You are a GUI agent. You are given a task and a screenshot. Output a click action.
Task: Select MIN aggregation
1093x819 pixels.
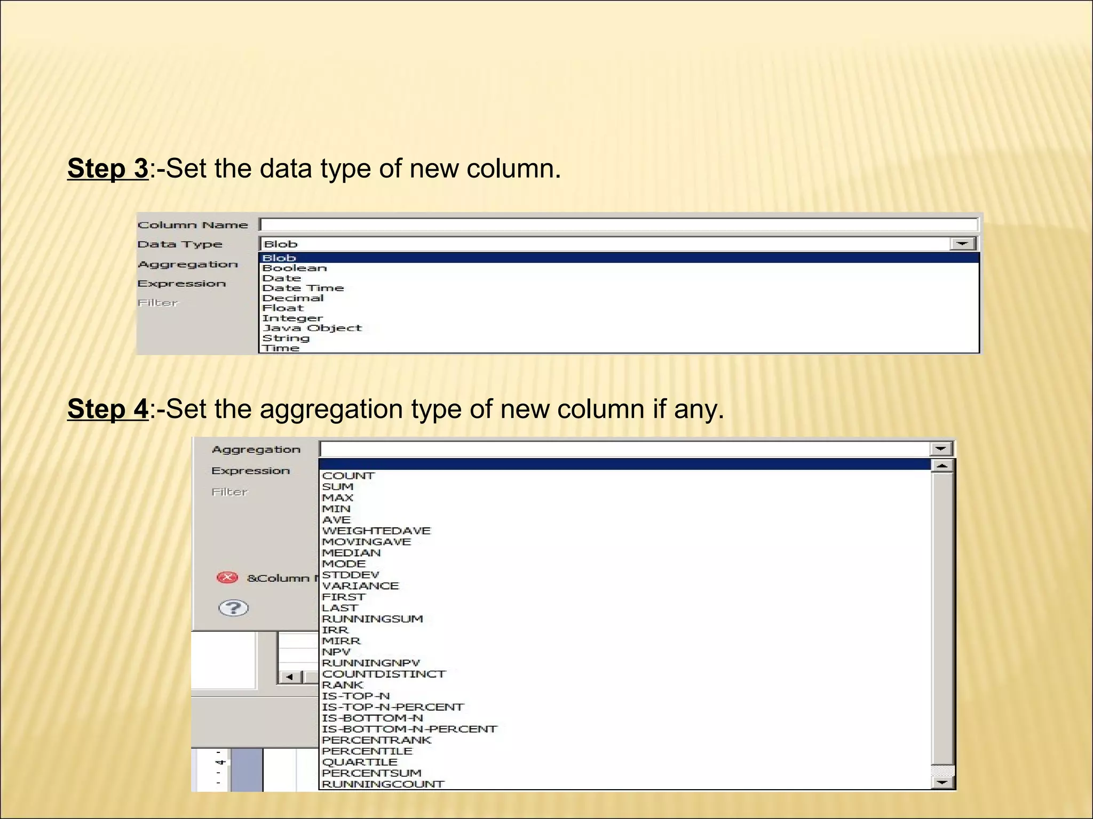coord(625,509)
